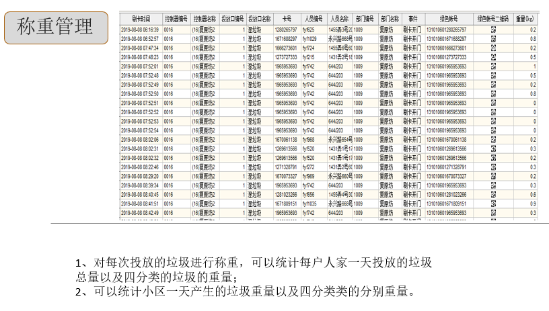
Task: Click the 事件 column header
Action: (x=413, y=19)
